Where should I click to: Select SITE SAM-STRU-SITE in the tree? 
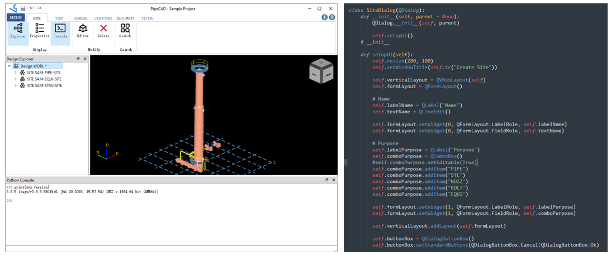[44, 86]
